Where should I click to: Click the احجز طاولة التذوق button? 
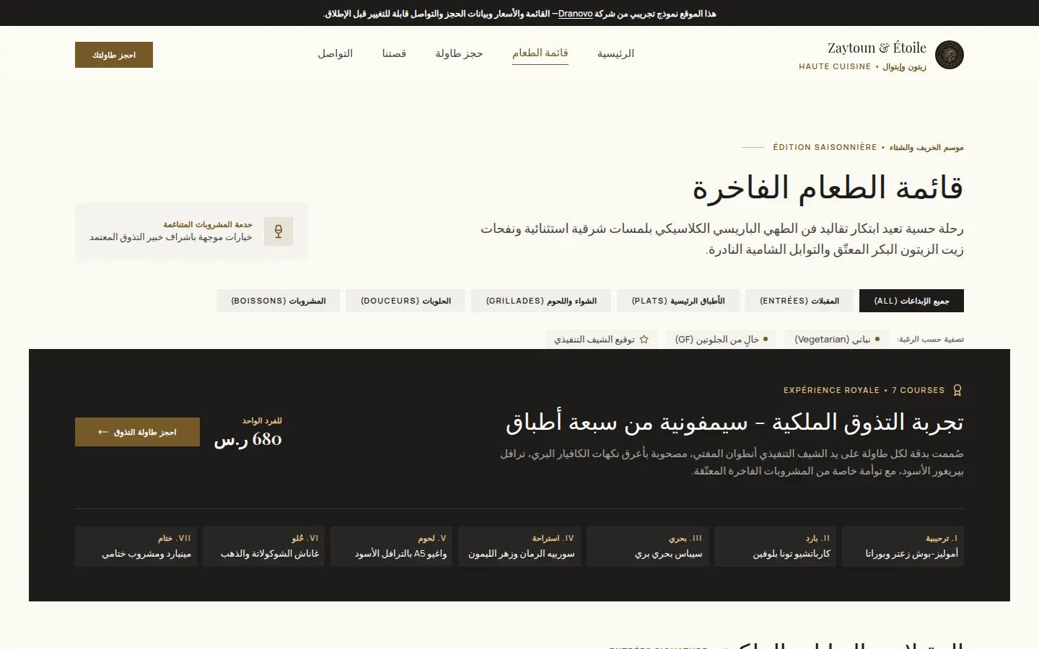pos(137,432)
